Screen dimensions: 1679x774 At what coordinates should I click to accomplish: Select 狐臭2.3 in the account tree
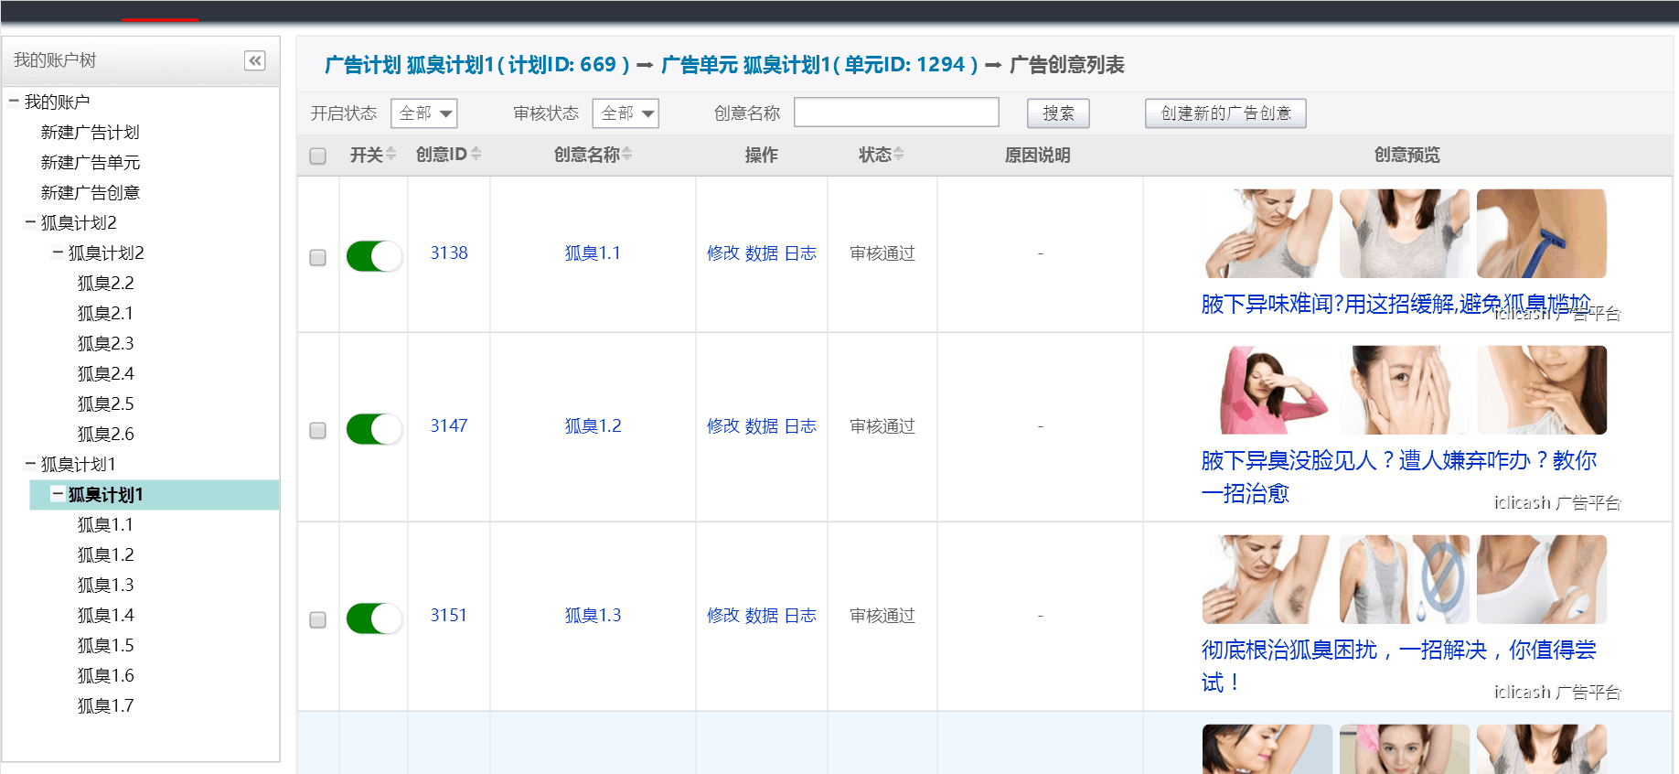pyautogui.click(x=105, y=343)
